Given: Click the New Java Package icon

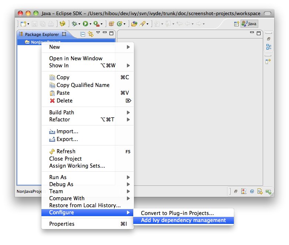Looking at the screenshot, I should coord(111,24).
